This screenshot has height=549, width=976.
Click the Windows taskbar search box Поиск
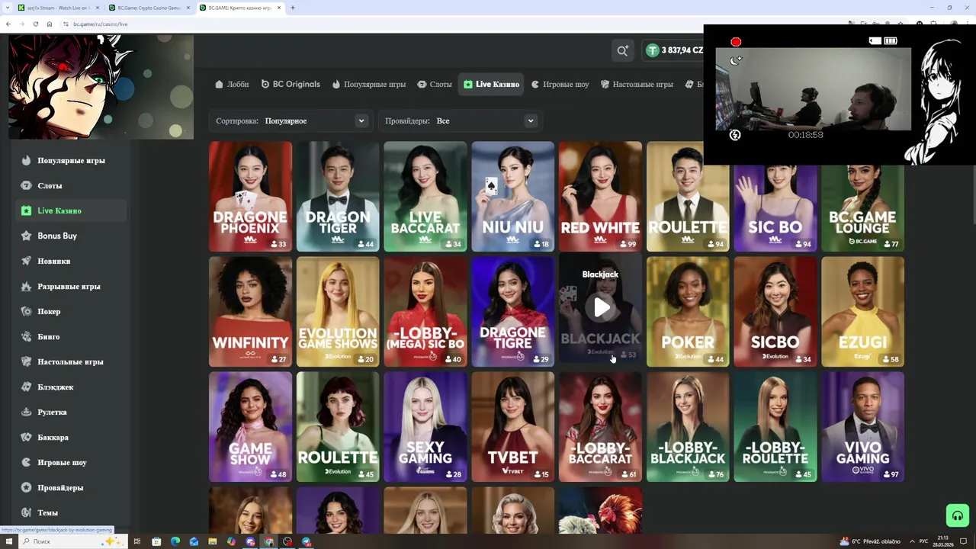(x=69, y=541)
